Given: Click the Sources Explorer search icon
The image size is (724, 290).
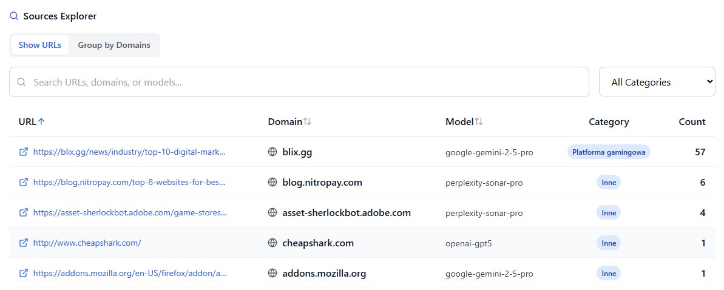Looking at the screenshot, I should pos(14,16).
